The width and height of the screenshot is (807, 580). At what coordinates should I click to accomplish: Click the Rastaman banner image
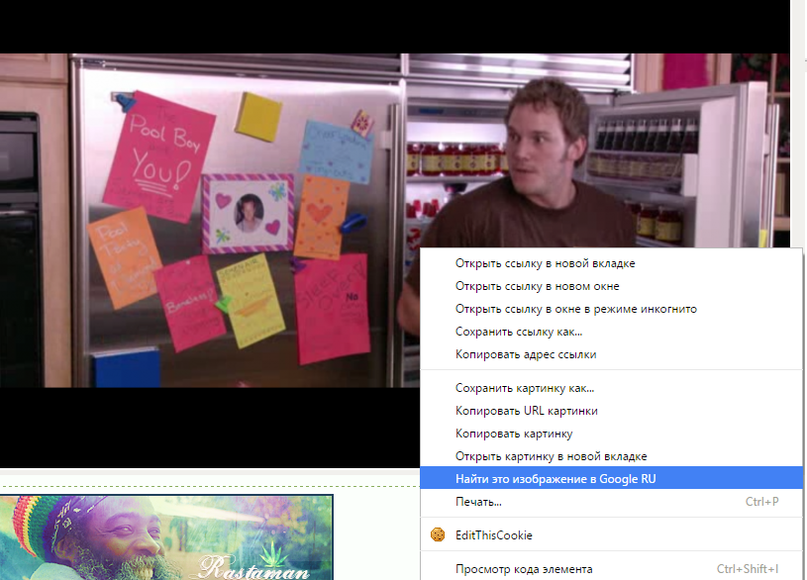(x=166, y=536)
